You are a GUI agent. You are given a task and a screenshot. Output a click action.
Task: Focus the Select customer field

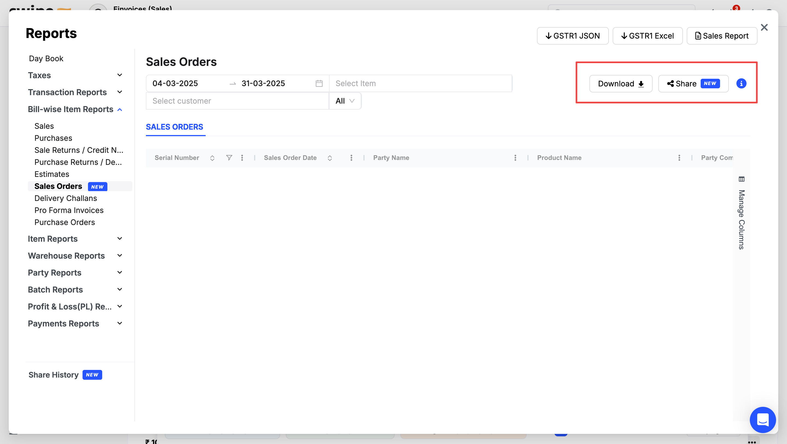click(x=237, y=101)
